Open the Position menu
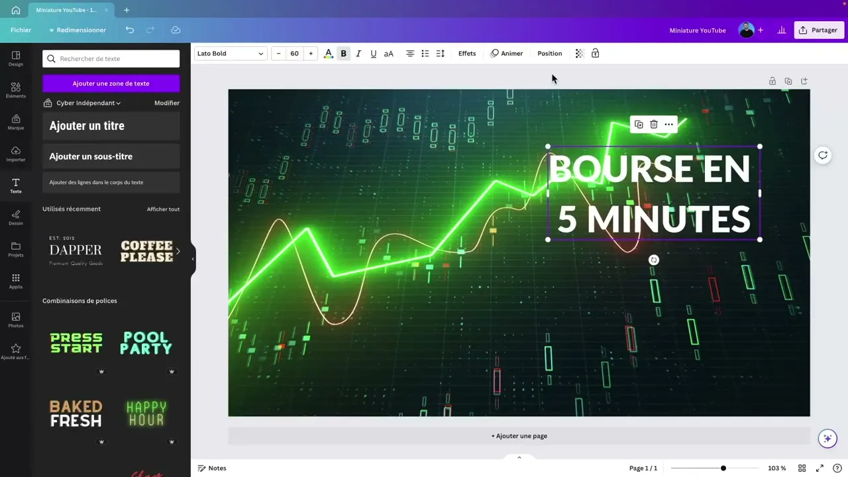 point(549,53)
